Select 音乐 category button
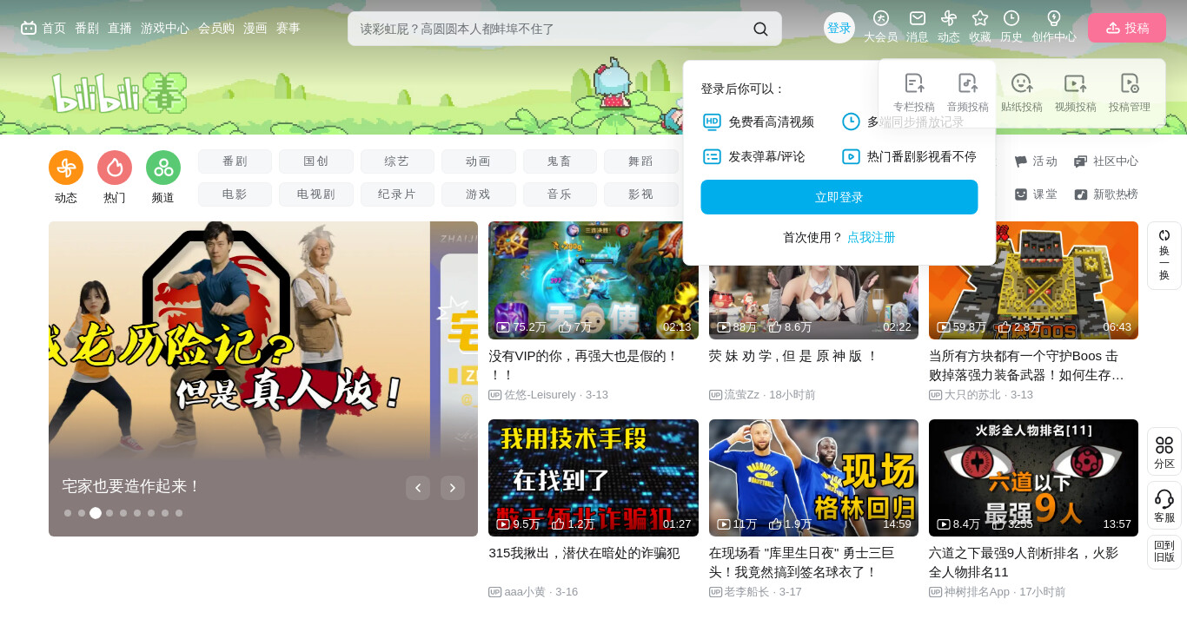This screenshot has height=632, width=1187. 560,194
